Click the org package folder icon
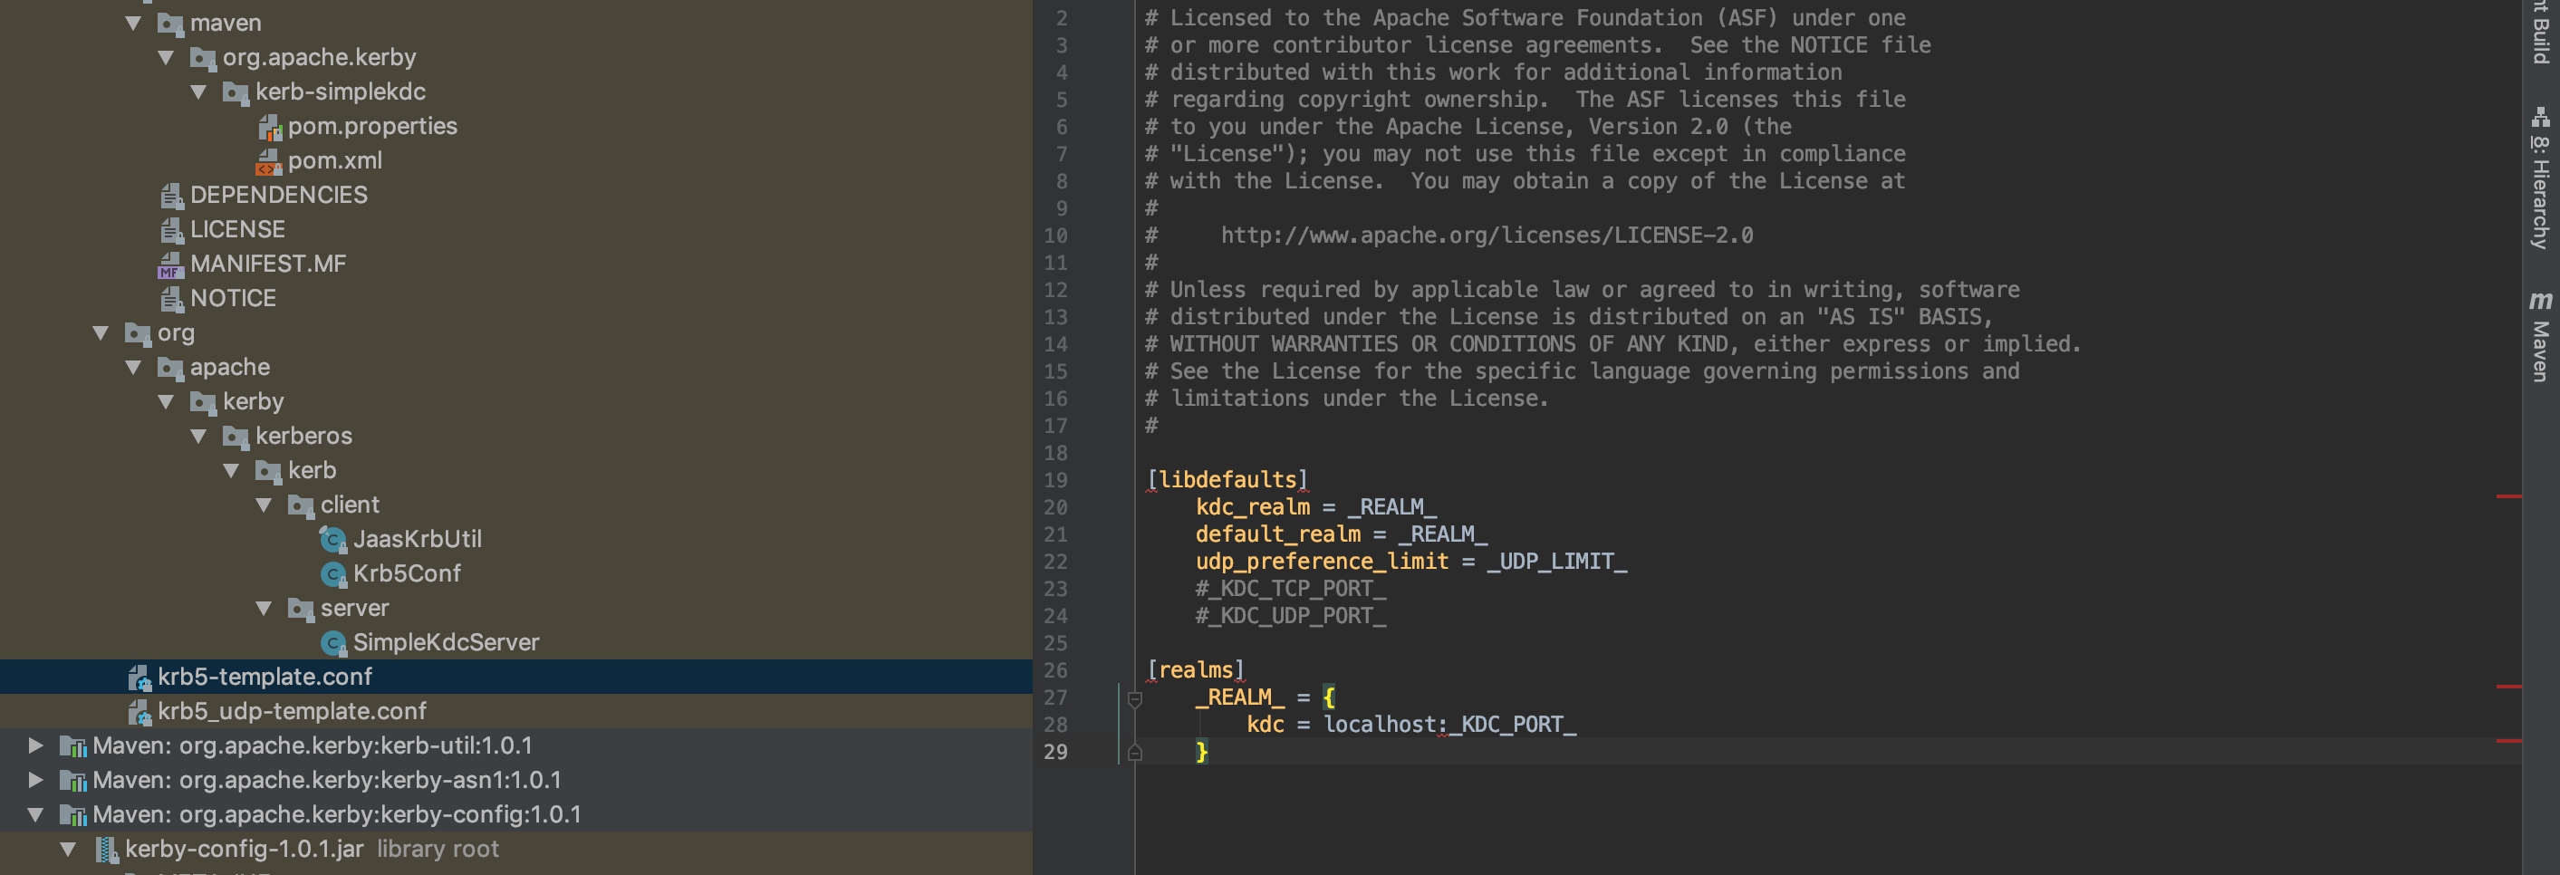 [x=138, y=333]
